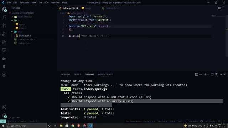This screenshot has width=228, height=128.
Task: Open the Go menu
Action: coord(40,2)
